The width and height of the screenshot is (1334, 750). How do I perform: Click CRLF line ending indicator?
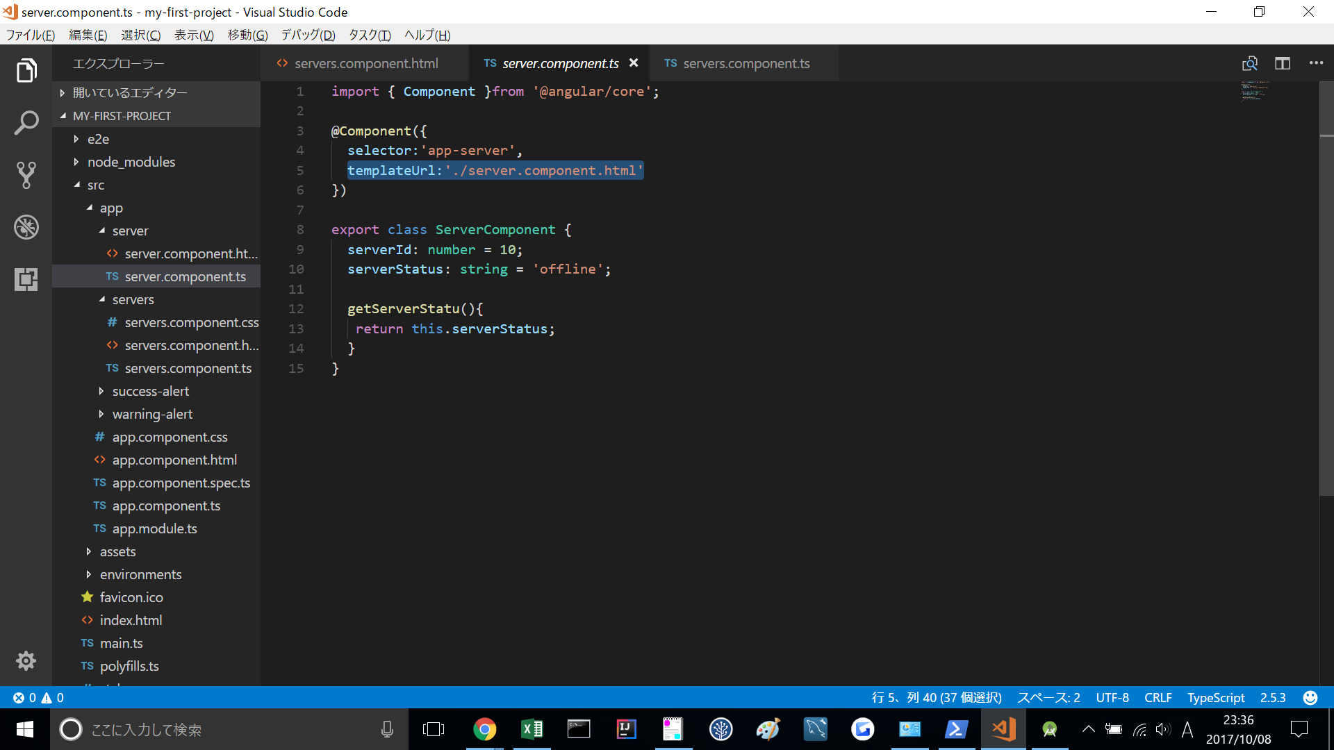pyautogui.click(x=1158, y=698)
